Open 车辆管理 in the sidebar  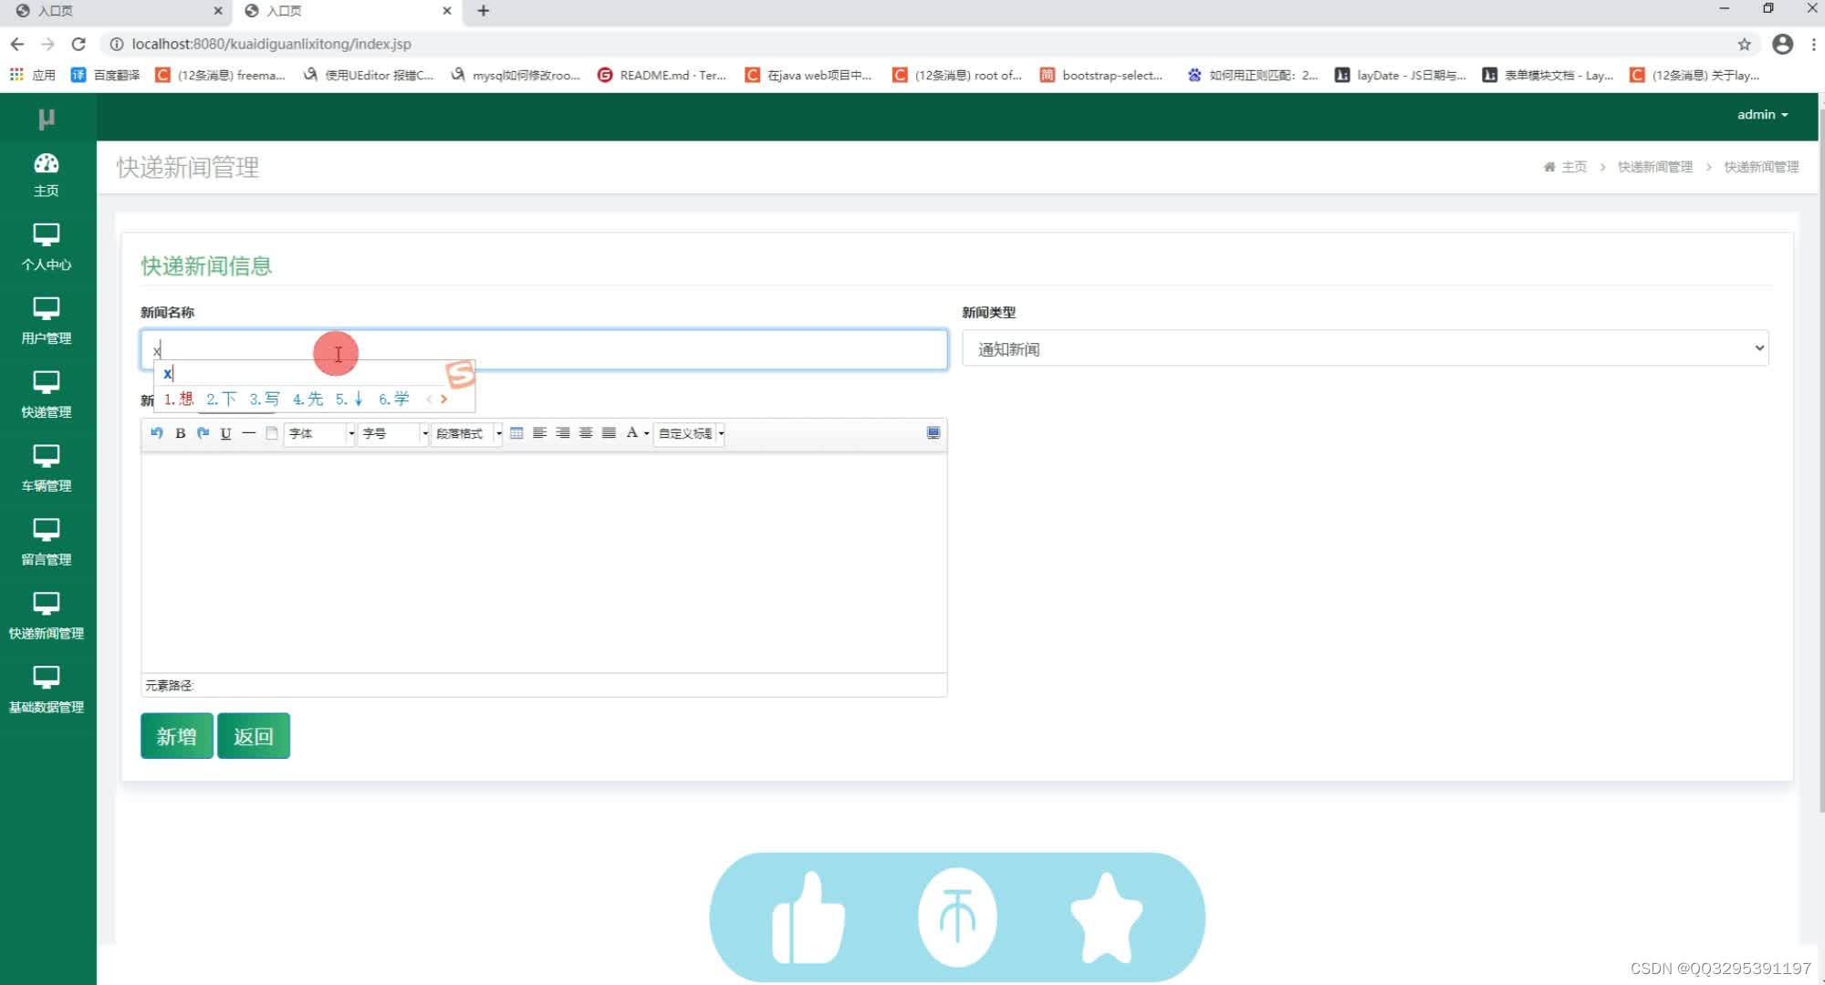47,469
